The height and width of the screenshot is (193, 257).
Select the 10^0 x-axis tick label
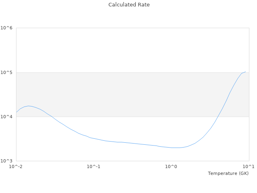(171, 166)
